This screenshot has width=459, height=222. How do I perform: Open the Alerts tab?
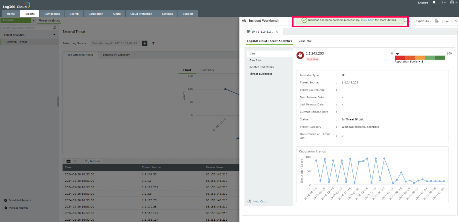click(x=117, y=14)
